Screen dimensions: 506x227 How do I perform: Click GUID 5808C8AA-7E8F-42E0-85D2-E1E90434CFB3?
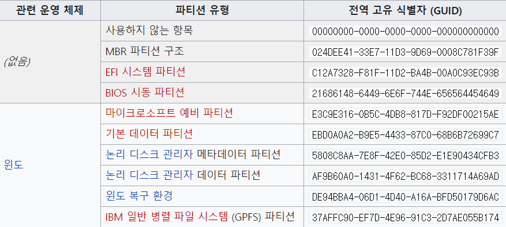(x=405, y=155)
